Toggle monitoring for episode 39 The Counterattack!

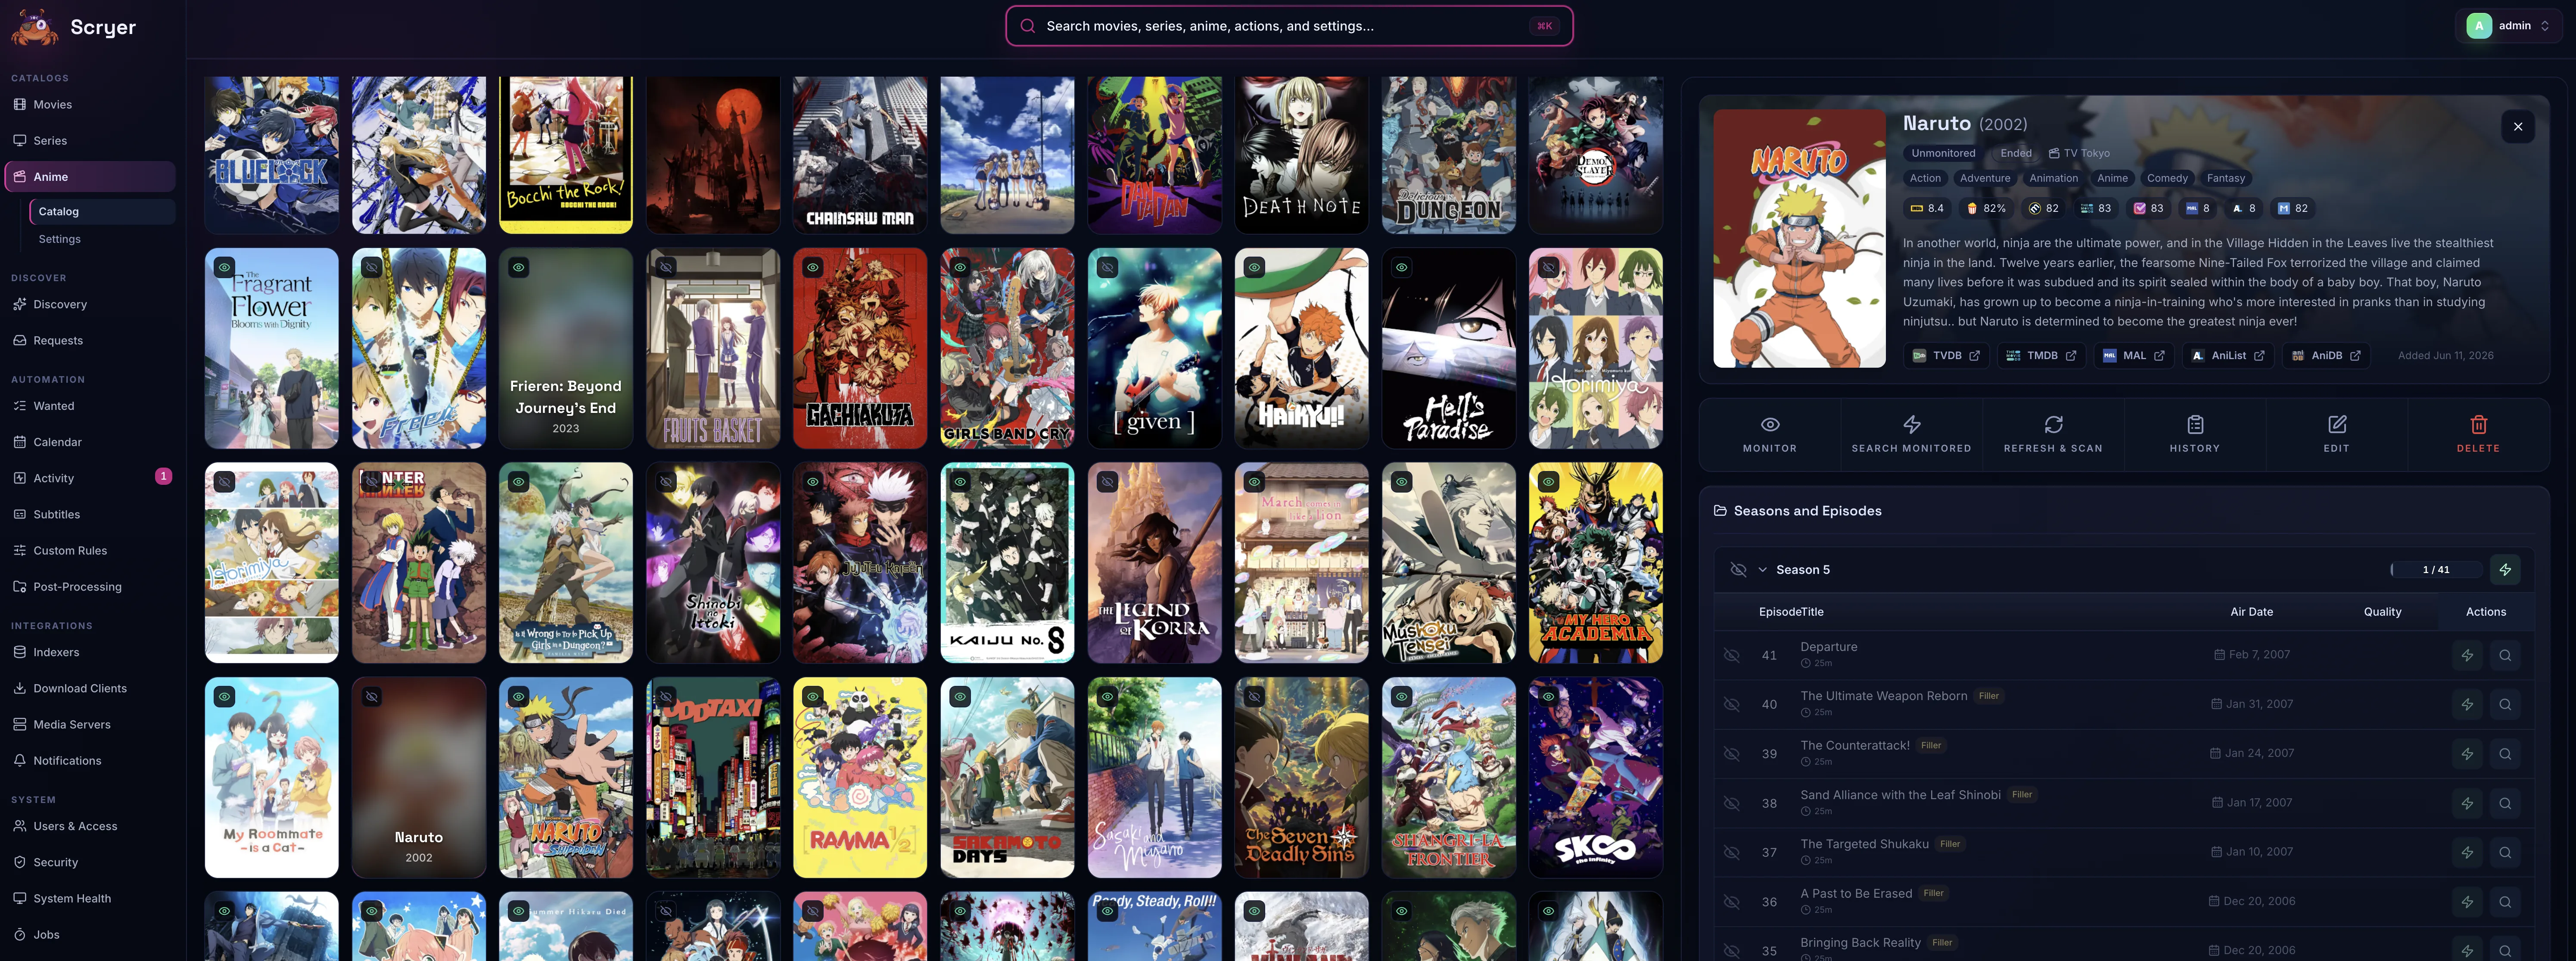point(1732,754)
